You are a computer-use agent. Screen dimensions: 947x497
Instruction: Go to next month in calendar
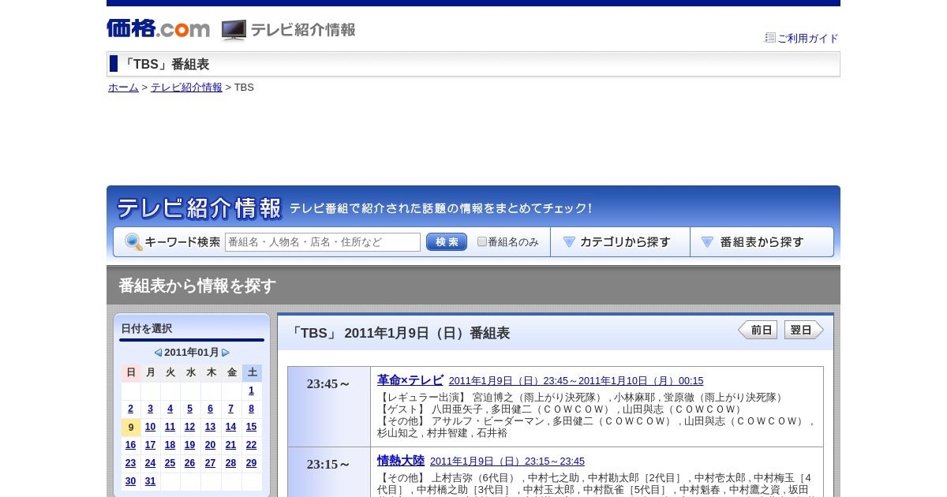[x=226, y=353]
